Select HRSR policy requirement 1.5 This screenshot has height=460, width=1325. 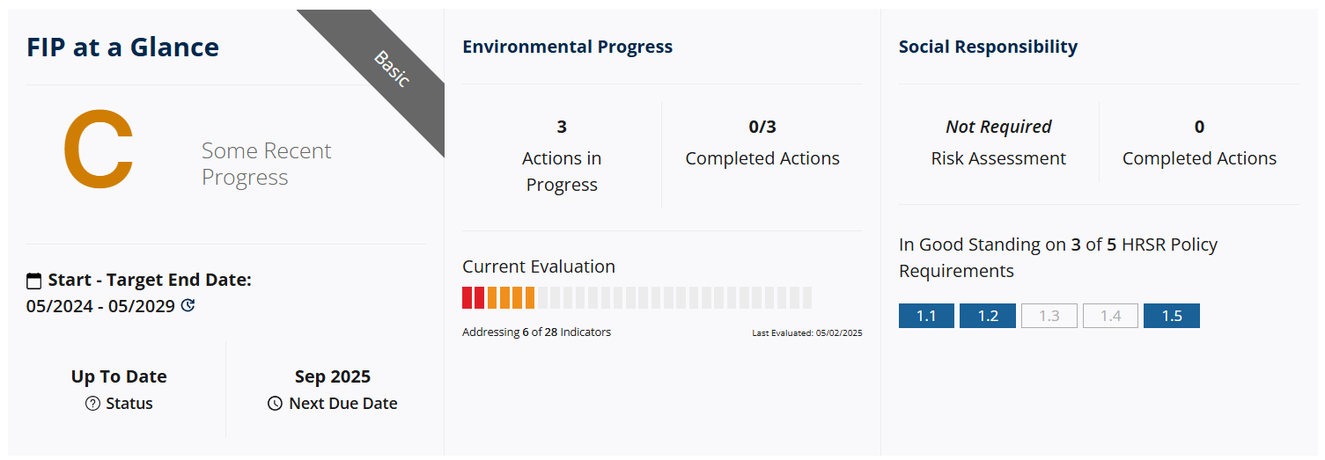coord(1172,316)
